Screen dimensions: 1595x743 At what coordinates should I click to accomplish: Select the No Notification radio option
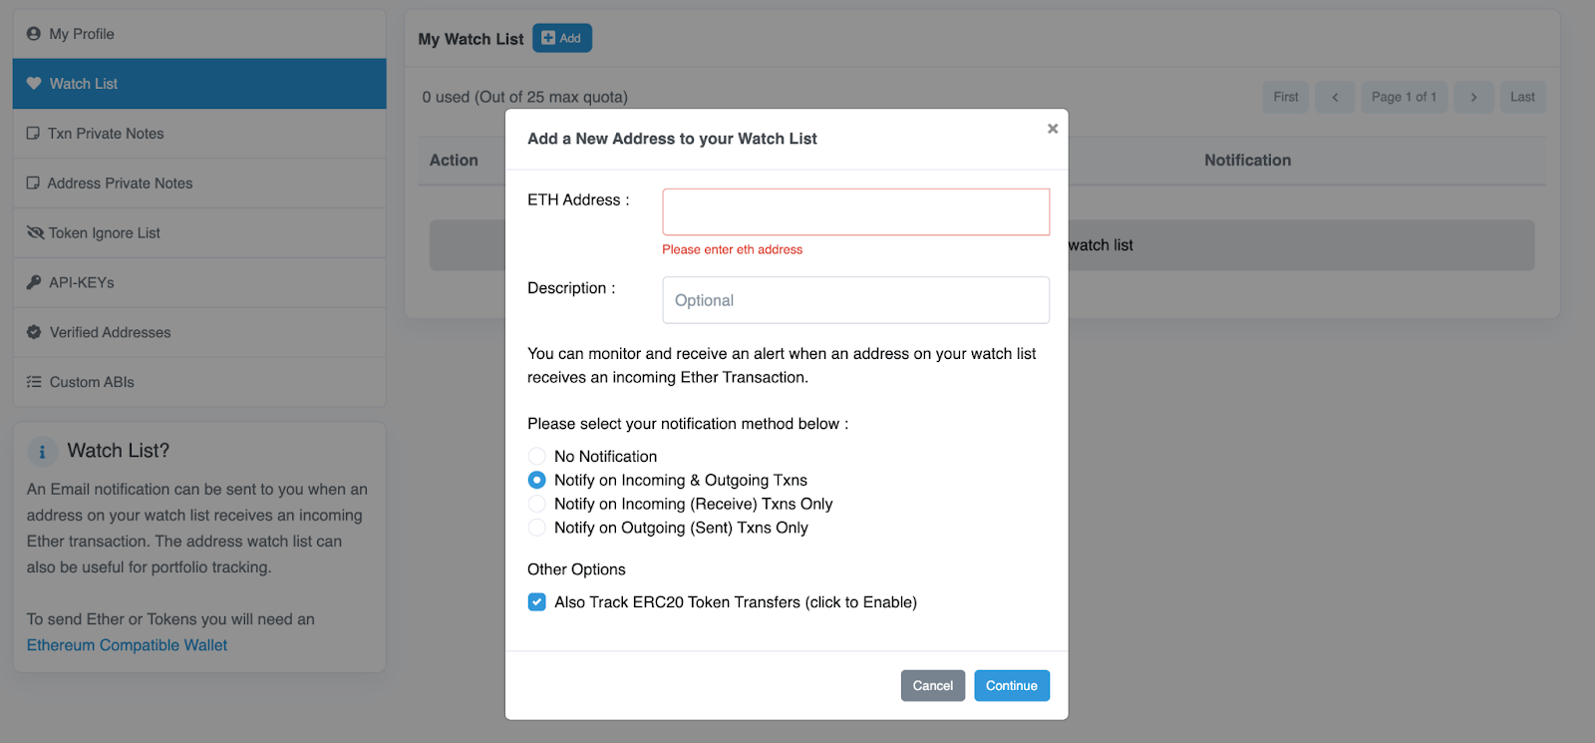[x=537, y=457]
